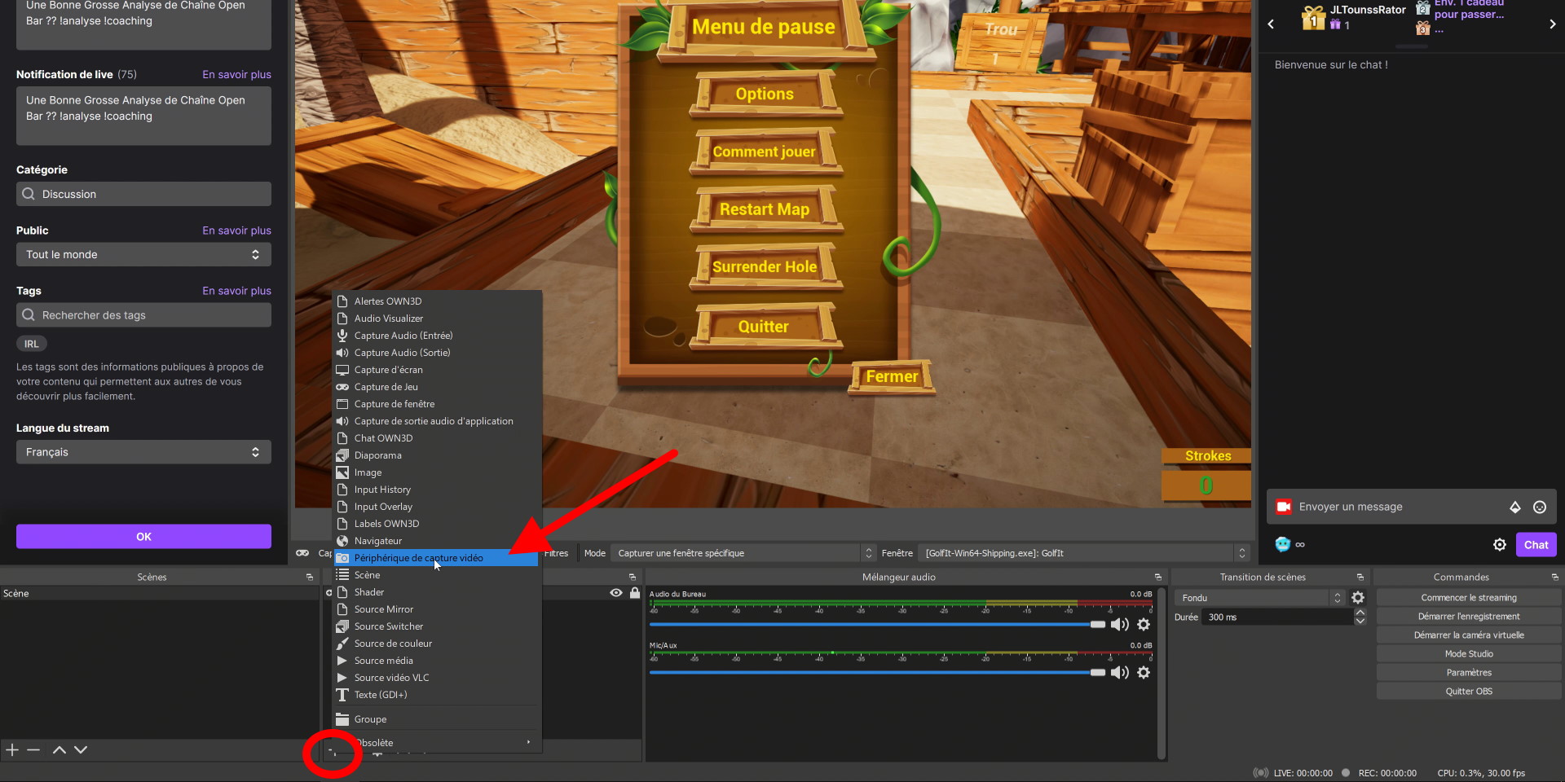
Task: Click the purple OK button
Action: (143, 536)
